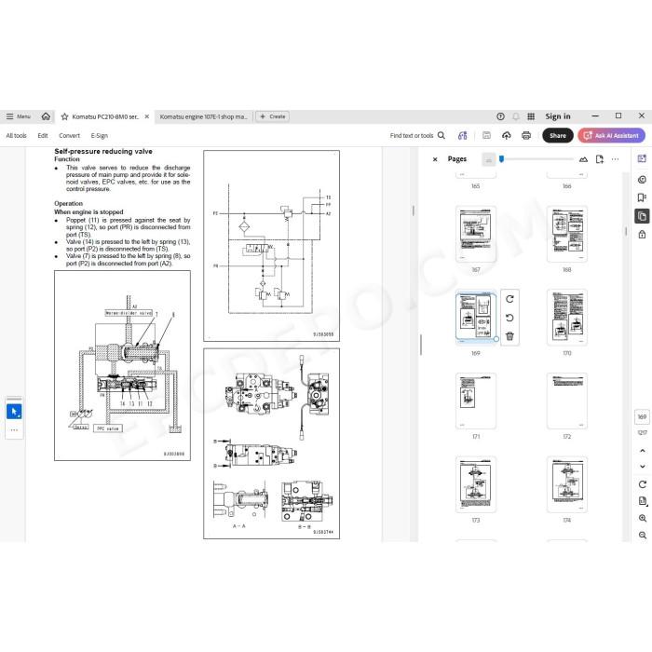Click the Sign in link
The width and height of the screenshot is (652, 652).
558,116
